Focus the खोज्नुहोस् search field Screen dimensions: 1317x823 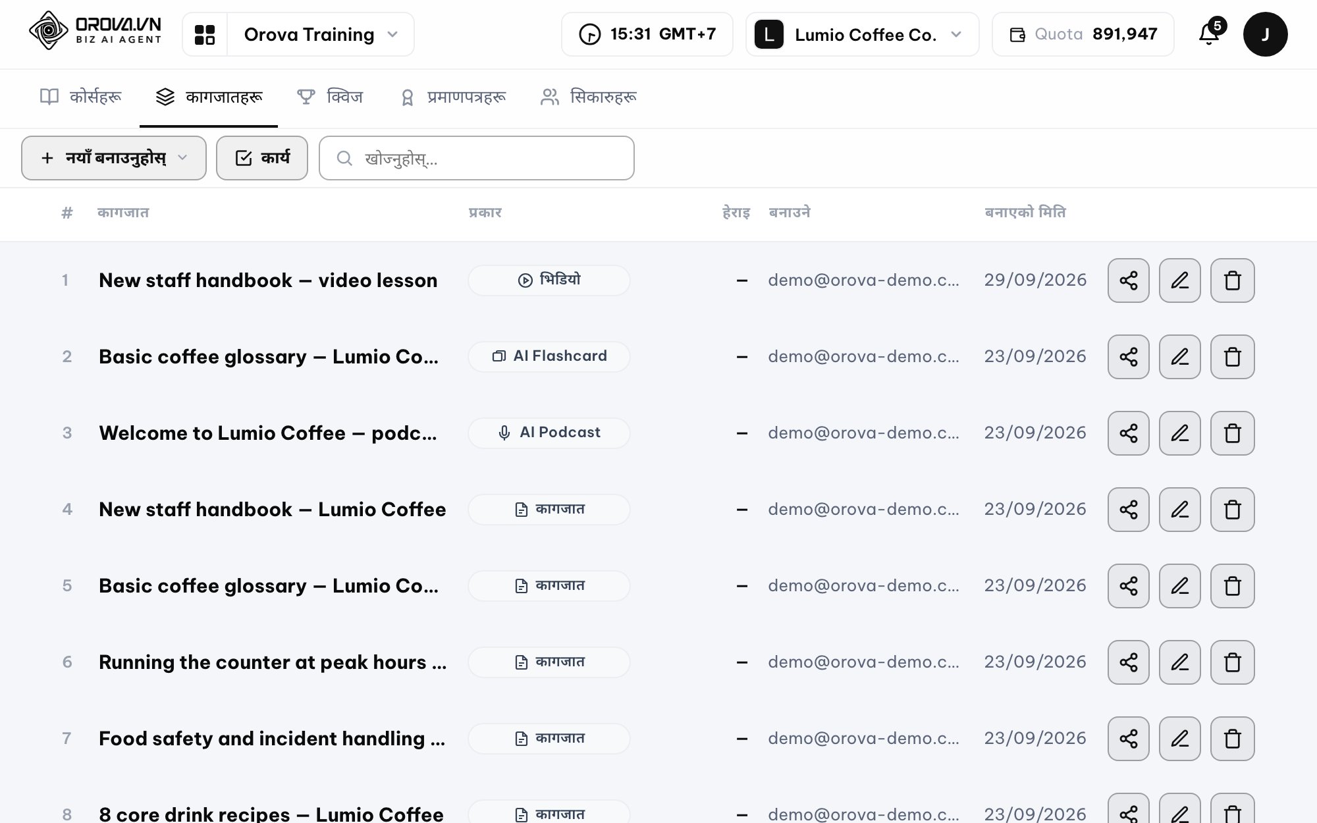pos(477,158)
